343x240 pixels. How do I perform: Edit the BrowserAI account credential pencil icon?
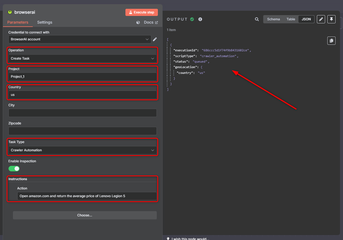click(x=155, y=39)
